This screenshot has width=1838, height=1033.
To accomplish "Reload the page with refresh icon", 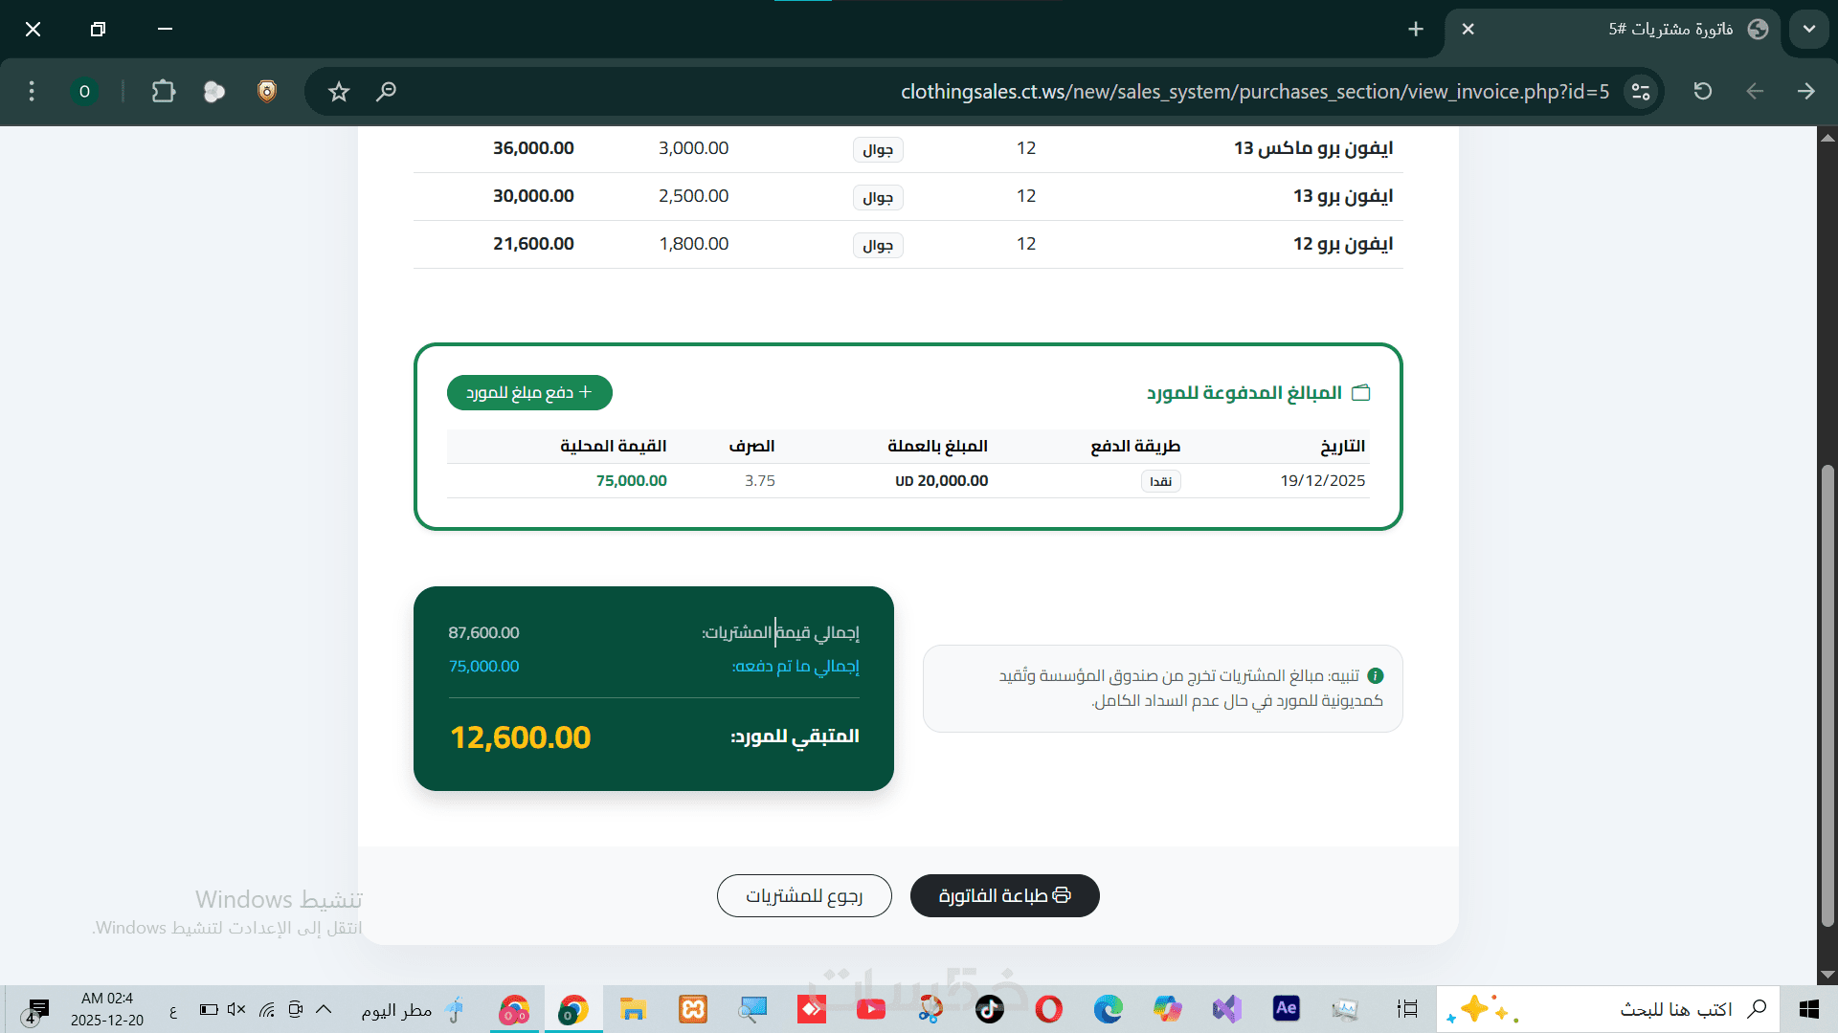I will click(x=1702, y=92).
